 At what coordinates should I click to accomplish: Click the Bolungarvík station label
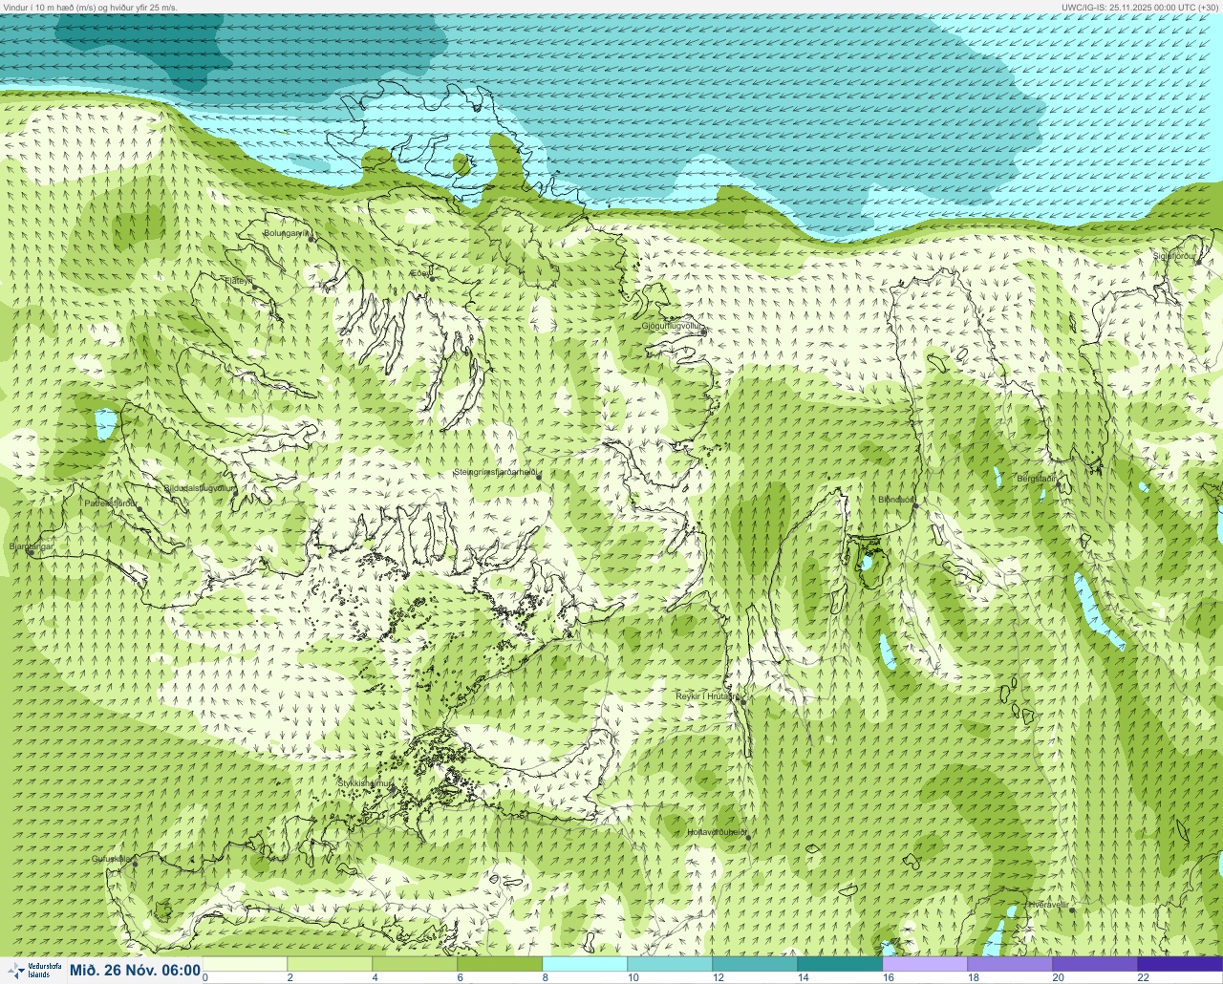click(286, 233)
